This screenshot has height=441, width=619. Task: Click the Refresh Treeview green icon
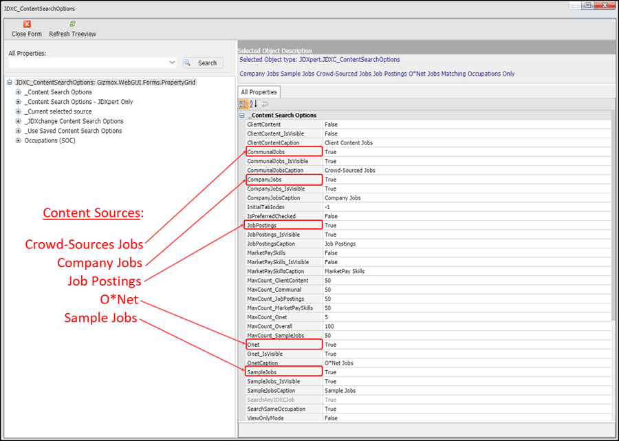73,24
